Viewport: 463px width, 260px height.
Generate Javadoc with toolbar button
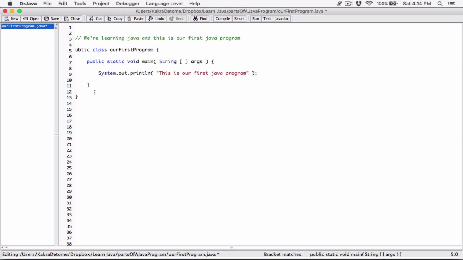[x=282, y=18]
